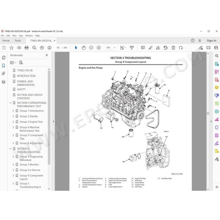This screenshot has height=220, width=220.
Task: Open the Edit menu
Action: pyautogui.click(x=8, y=36)
